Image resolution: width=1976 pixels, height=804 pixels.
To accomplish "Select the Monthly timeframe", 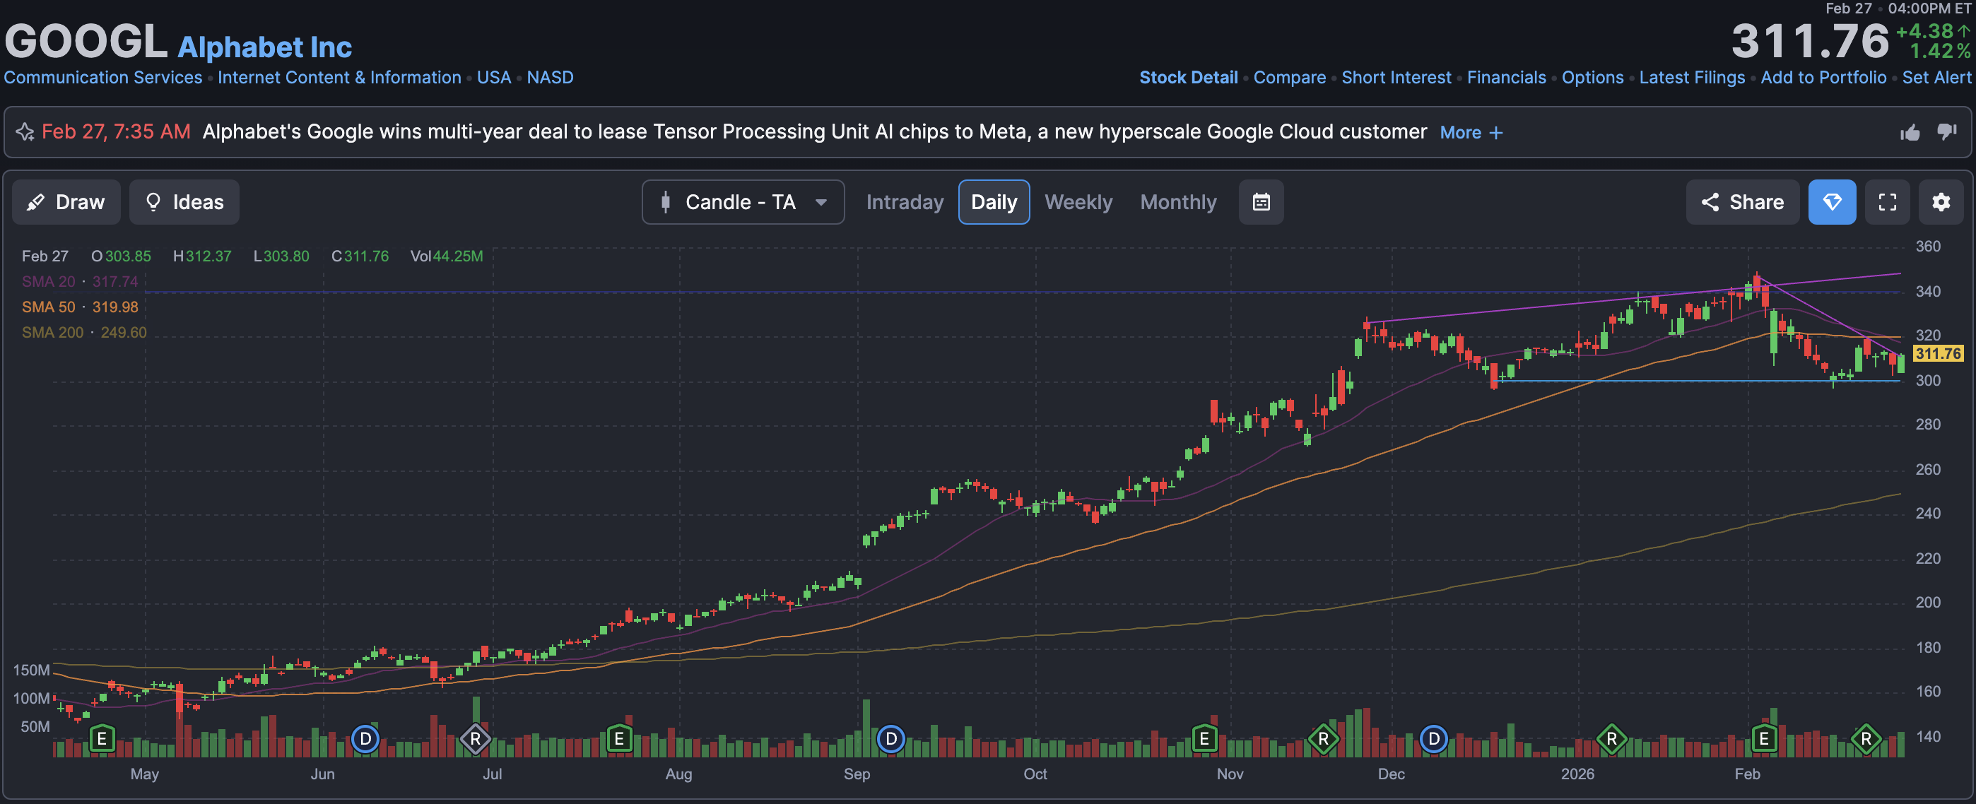I will (x=1177, y=202).
